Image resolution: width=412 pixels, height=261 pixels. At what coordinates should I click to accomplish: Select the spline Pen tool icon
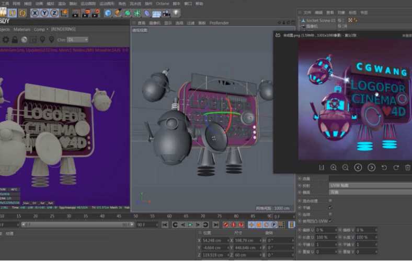click(x=118, y=13)
